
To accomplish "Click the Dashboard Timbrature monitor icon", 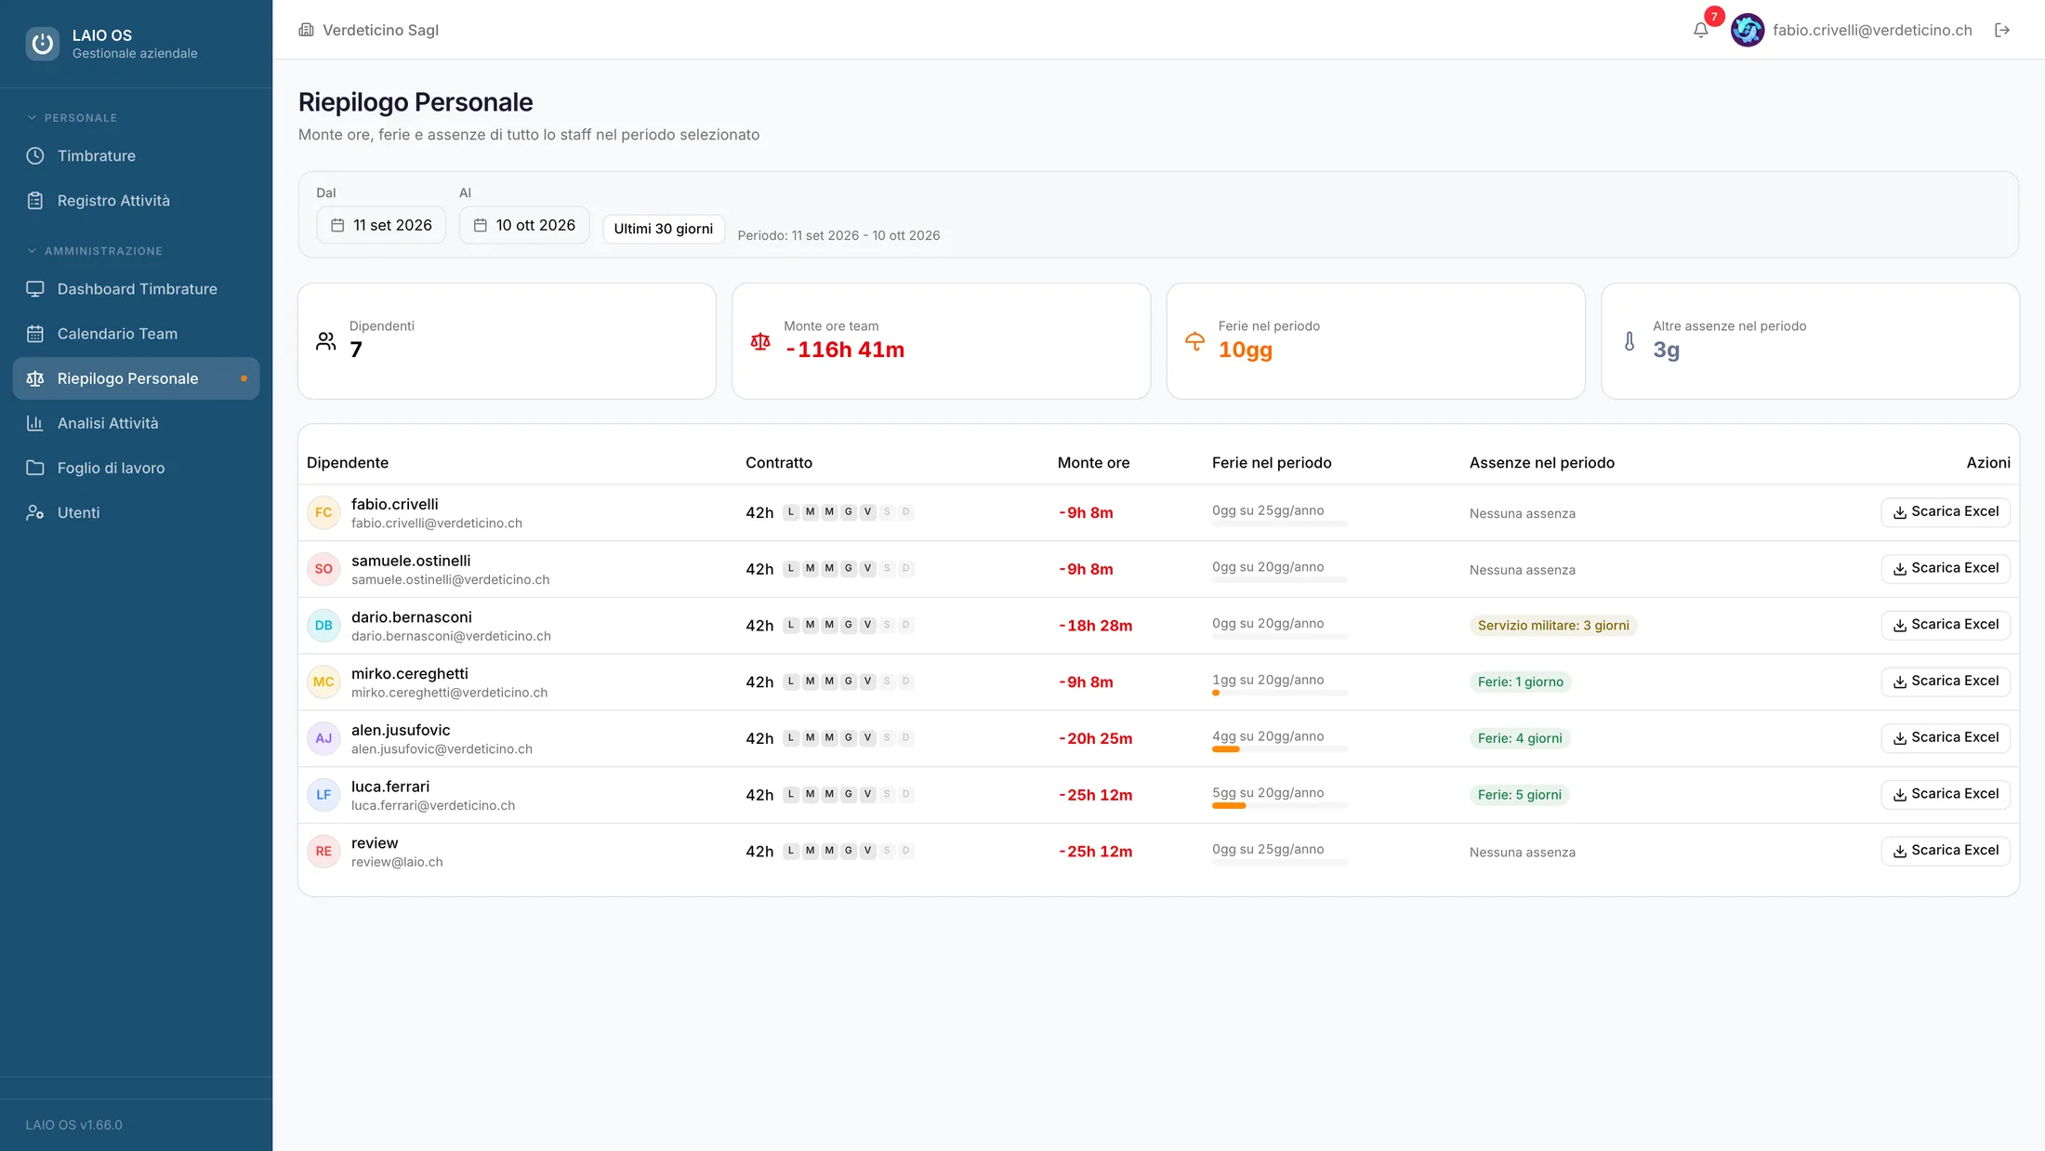I will click(x=35, y=288).
